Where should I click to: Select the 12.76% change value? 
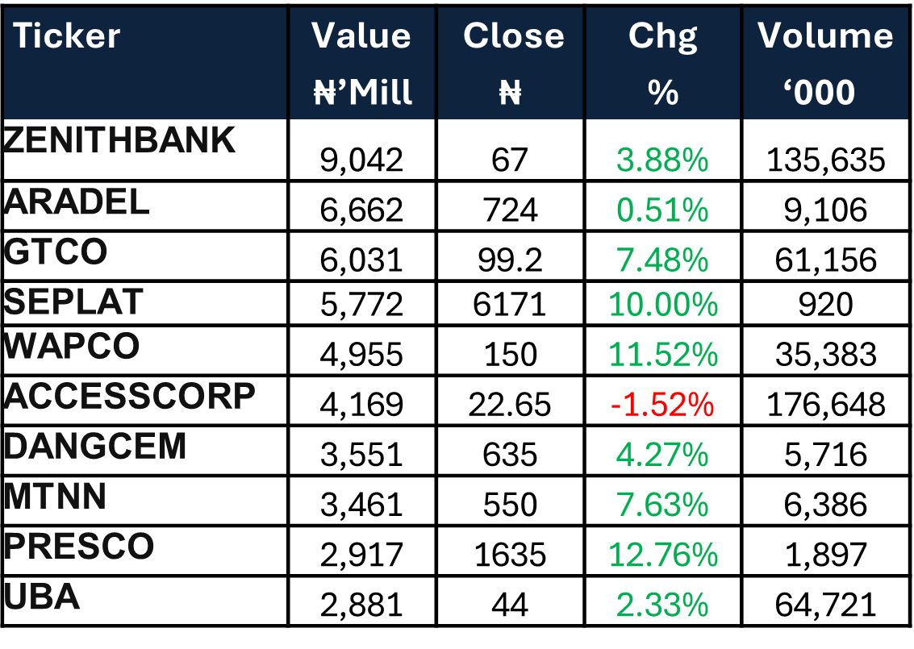pyautogui.click(x=662, y=555)
